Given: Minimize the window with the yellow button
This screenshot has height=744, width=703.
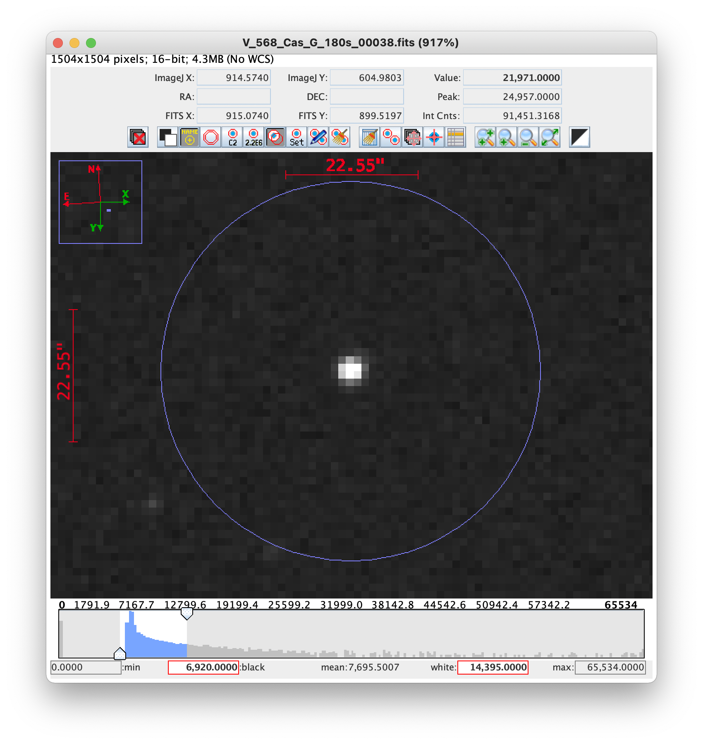Looking at the screenshot, I should [74, 43].
